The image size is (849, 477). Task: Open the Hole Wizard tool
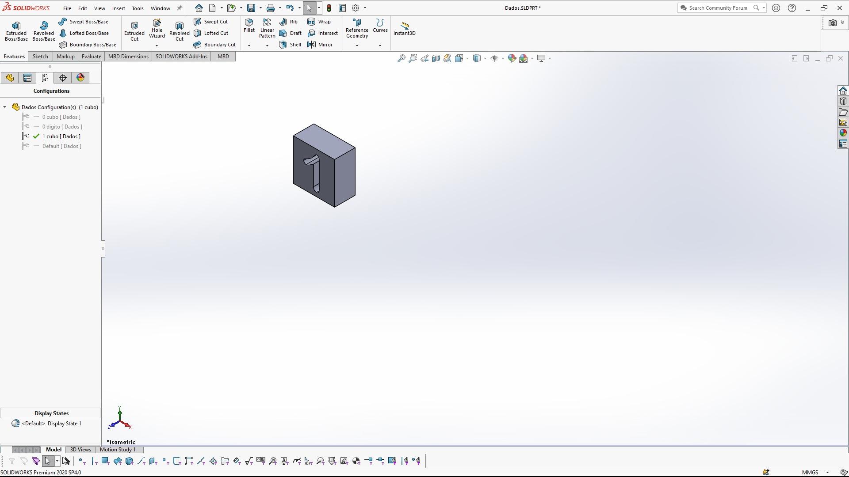click(157, 29)
